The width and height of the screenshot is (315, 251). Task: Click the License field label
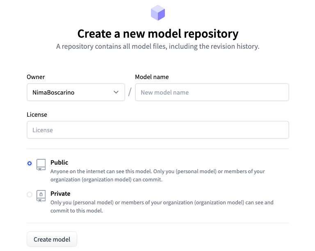pyautogui.click(x=37, y=115)
